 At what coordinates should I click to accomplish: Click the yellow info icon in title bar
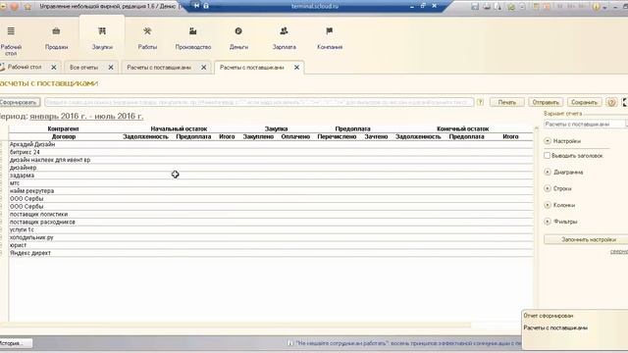click(596, 7)
